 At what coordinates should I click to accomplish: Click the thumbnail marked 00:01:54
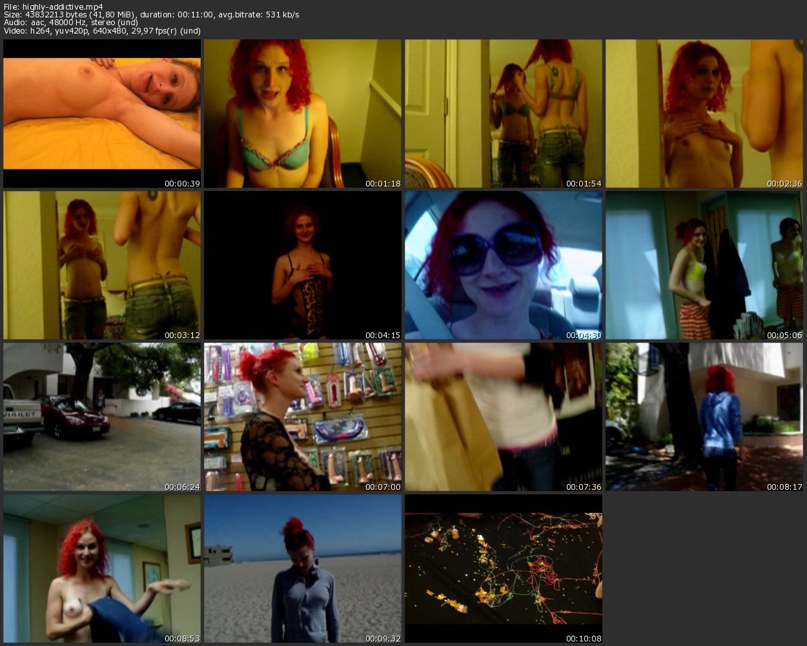point(504,114)
